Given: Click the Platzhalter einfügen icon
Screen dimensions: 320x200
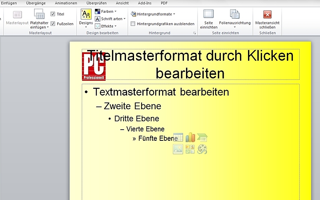Looking at the screenshot, I should (39, 14).
